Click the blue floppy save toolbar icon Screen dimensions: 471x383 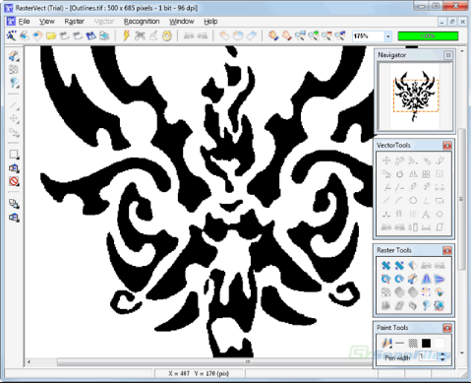click(90, 35)
